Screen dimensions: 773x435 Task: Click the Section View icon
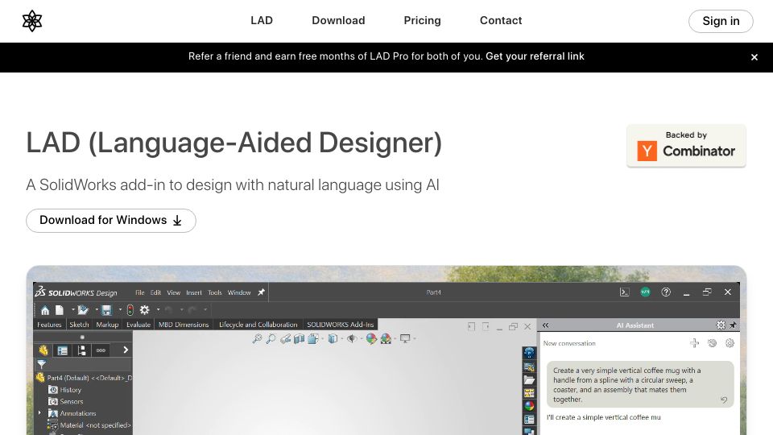299,339
